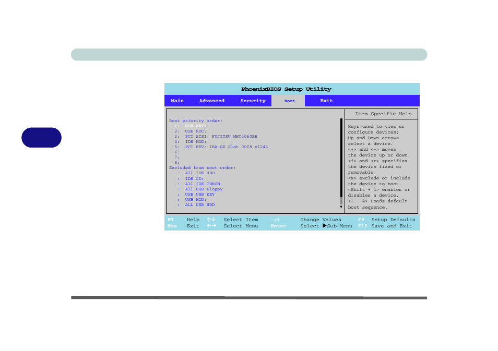
Task: Select excluded 'USB USB KEY' entry
Action: [196, 194]
